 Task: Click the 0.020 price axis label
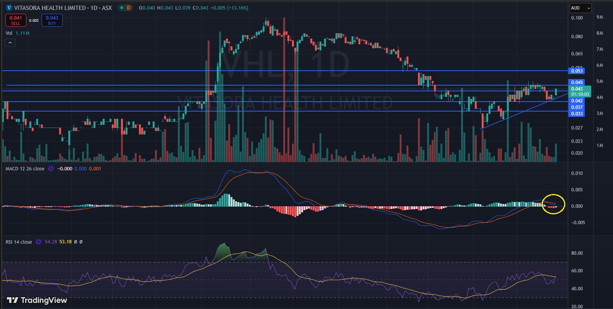click(577, 153)
